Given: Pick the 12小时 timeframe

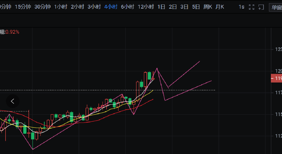Looking at the screenshot, I should [x=146, y=7].
